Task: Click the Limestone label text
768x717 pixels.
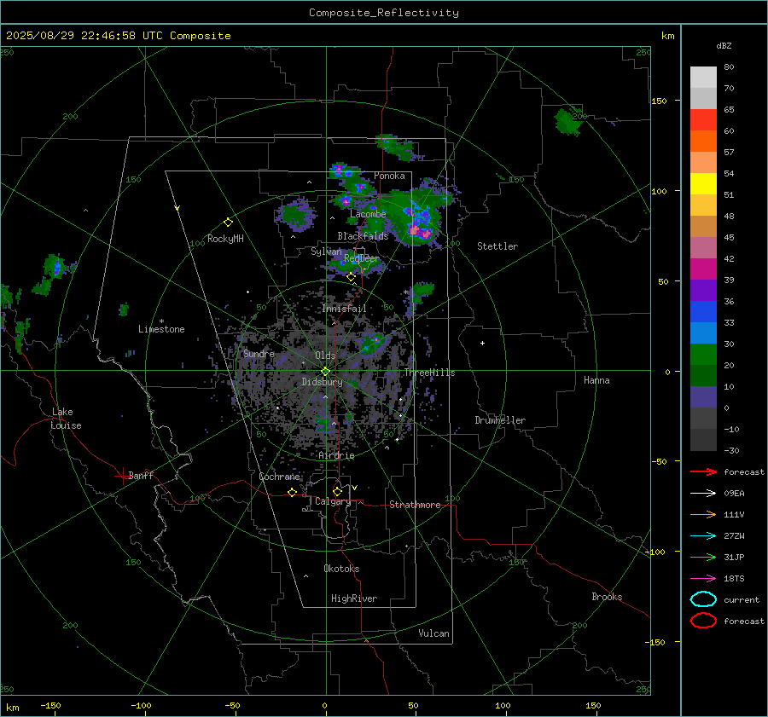Action: pos(161,329)
